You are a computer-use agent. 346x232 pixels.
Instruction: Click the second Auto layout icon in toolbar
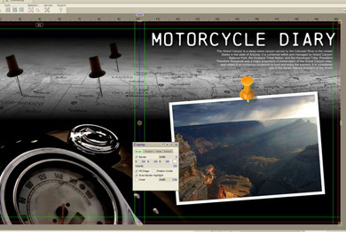point(15,10)
